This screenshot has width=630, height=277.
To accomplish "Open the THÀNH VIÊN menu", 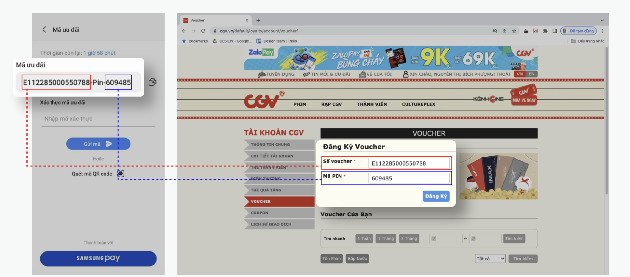I will pos(372,104).
